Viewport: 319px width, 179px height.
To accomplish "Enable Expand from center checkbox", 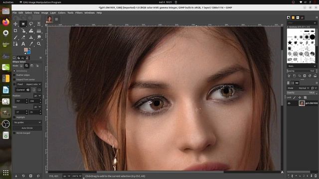I will (14, 80).
